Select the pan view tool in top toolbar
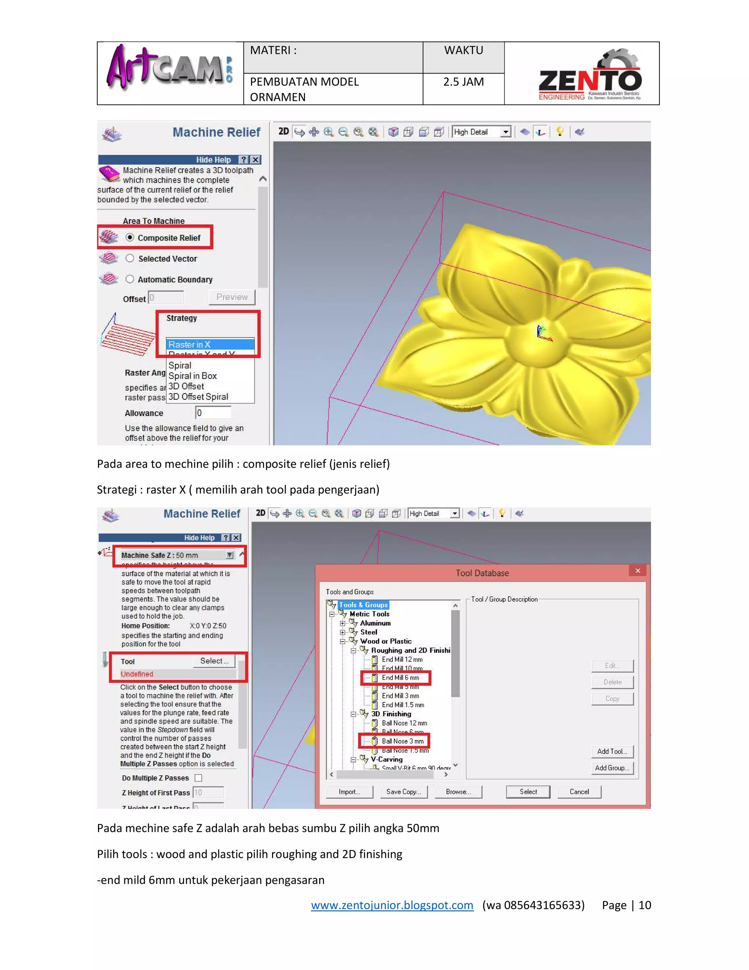This screenshot has height=970, width=749. pos(314,132)
